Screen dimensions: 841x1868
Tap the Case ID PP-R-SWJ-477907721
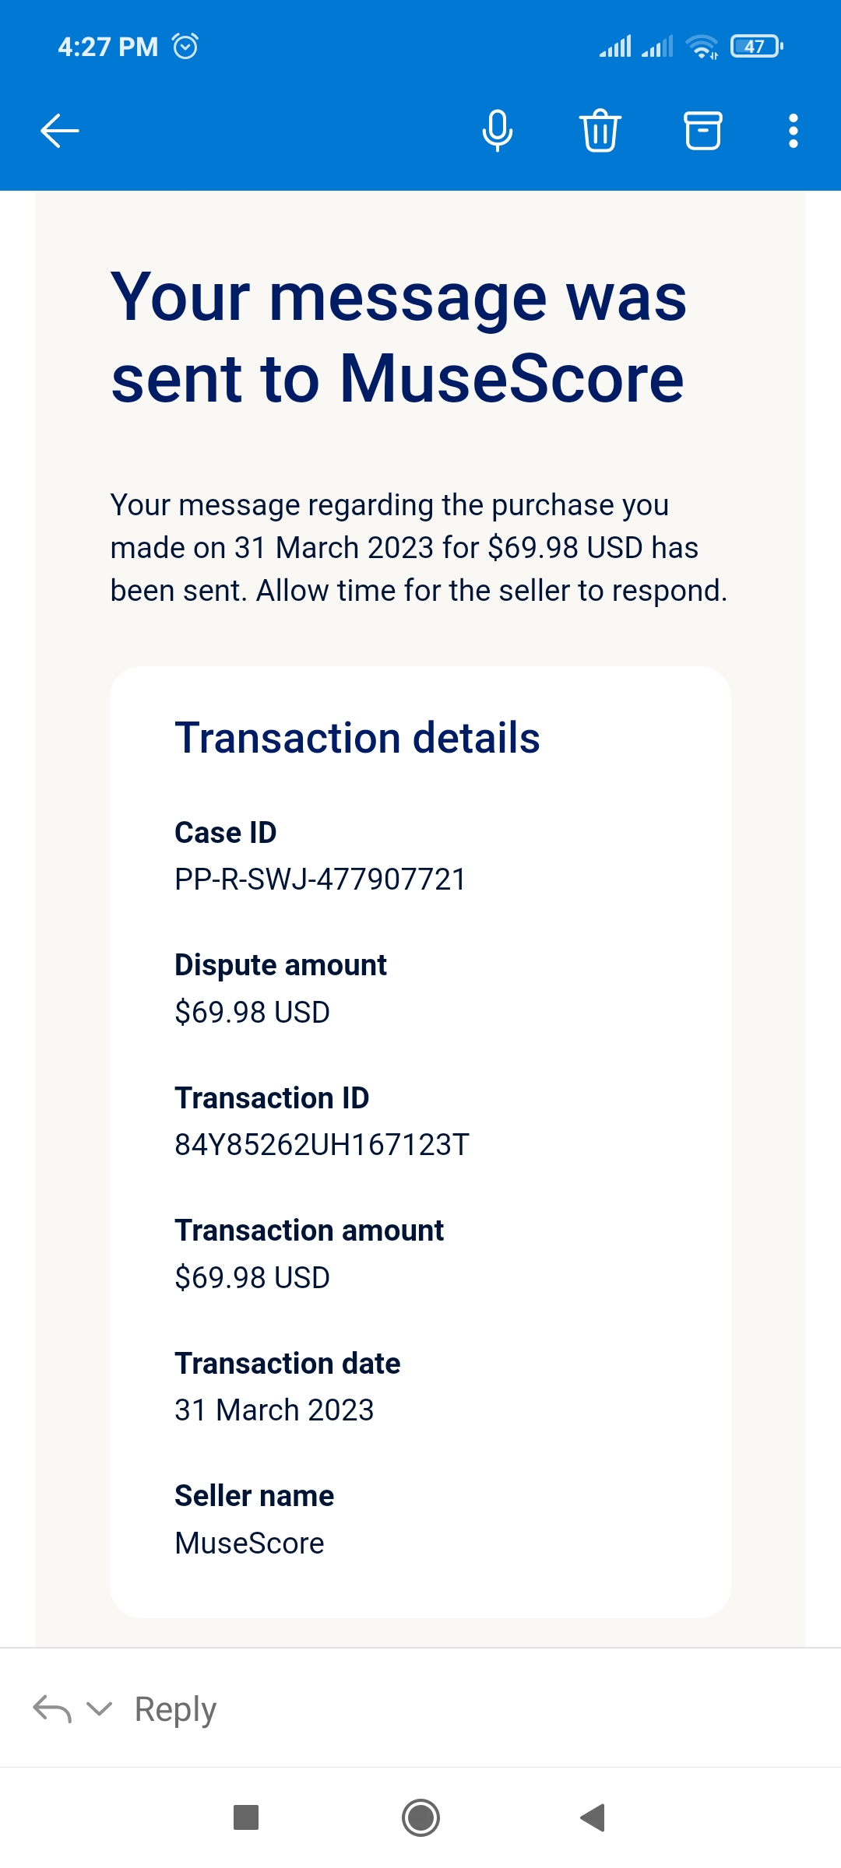coord(320,880)
